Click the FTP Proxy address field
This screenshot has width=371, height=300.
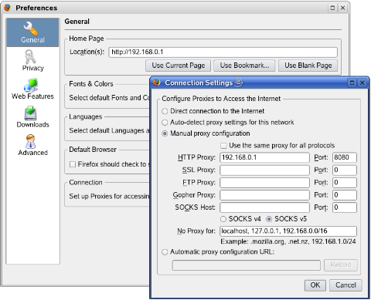(x=264, y=183)
